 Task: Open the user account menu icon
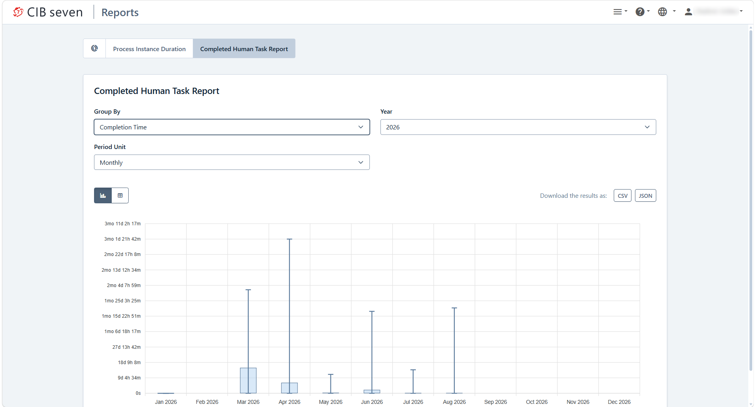pos(688,12)
